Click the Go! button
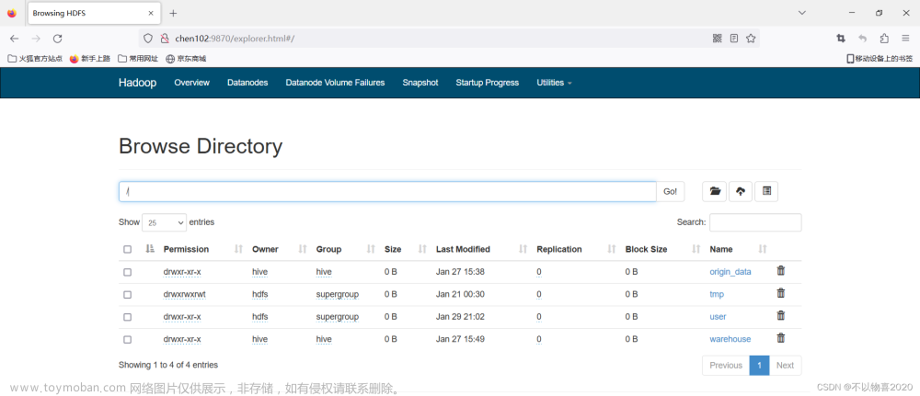The height and width of the screenshot is (396, 920). point(670,191)
